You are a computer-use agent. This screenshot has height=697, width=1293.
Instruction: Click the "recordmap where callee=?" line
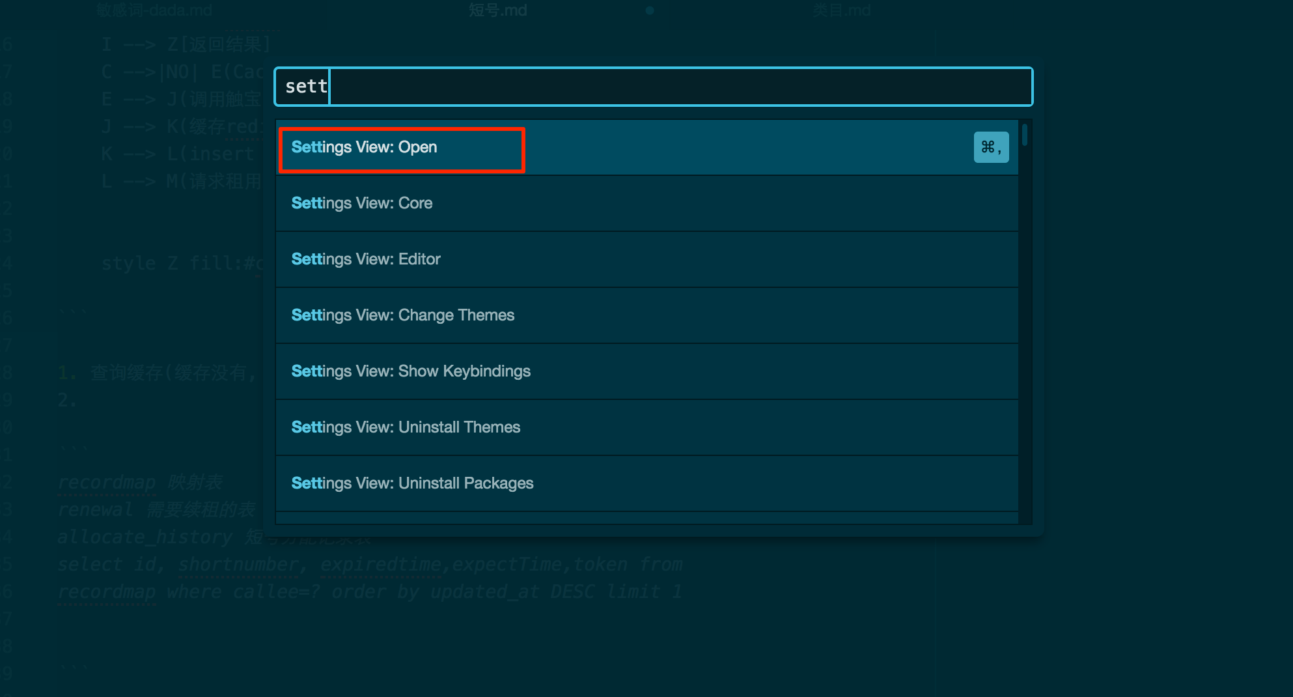(370, 591)
